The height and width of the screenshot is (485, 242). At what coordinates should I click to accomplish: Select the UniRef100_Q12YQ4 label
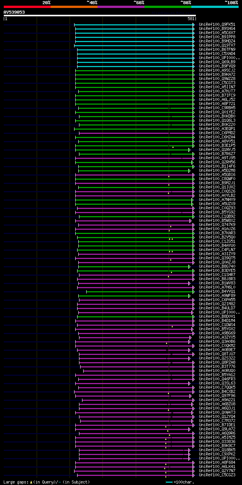(x=217, y=416)
